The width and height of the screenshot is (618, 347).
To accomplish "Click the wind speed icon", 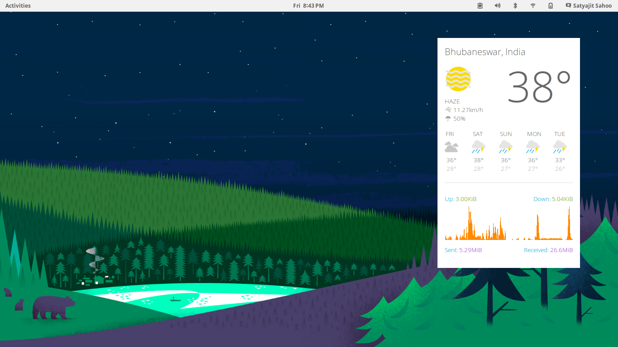I will (x=448, y=110).
